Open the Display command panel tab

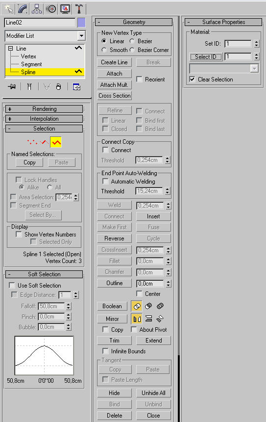pyautogui.click(x=65, y=9)
